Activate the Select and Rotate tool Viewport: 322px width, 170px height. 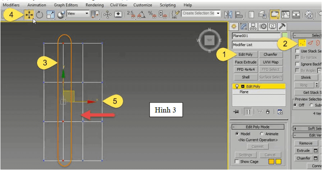(40, 15)
